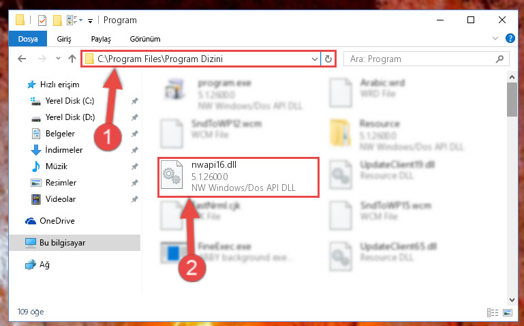Click the search magnifier icon

499,59
